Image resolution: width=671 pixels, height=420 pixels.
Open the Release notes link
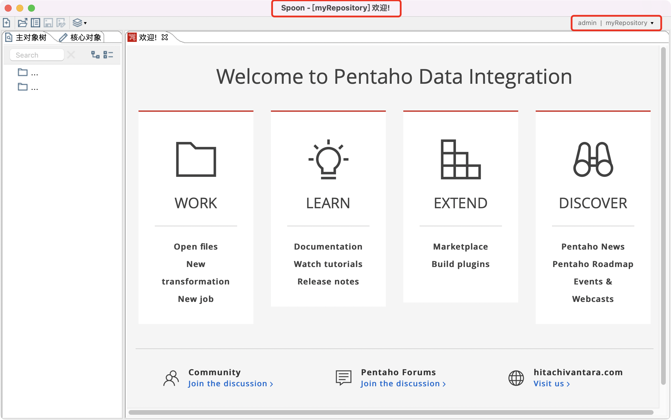(x=328, y=282)
